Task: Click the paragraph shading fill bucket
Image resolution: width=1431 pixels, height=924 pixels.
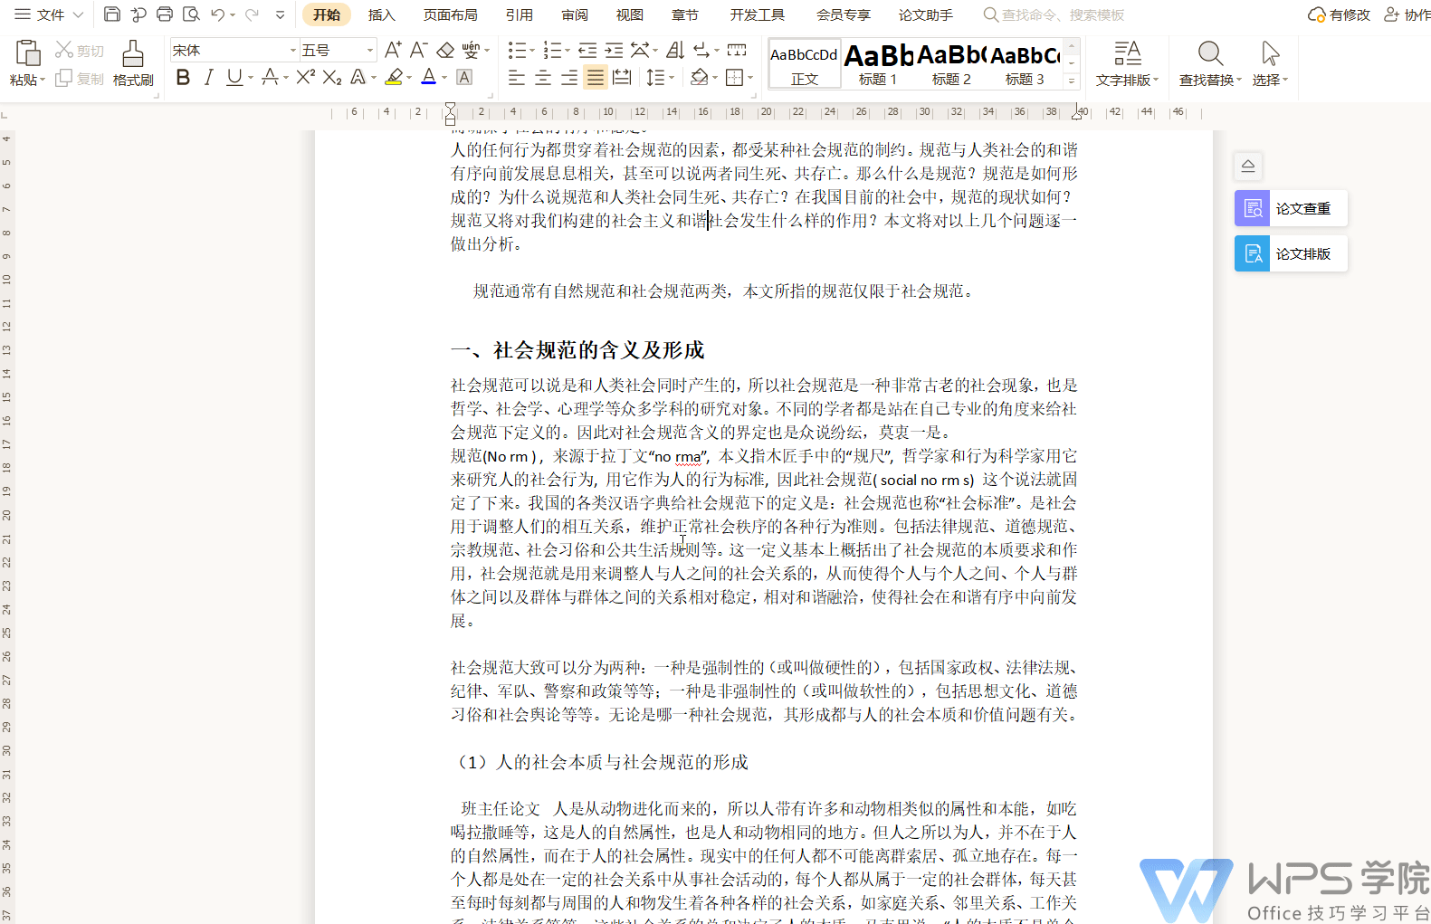Action: click(699, 78)
